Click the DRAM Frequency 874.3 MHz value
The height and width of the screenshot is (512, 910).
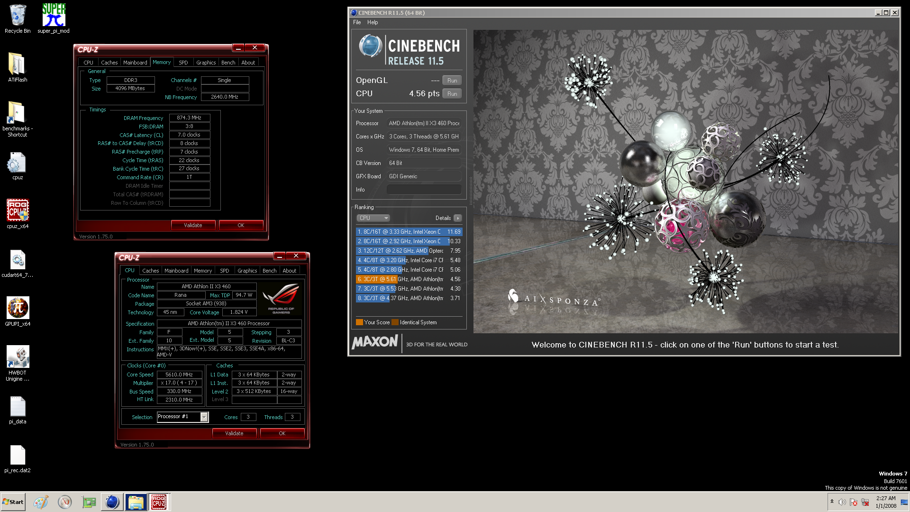click(190, 118)
